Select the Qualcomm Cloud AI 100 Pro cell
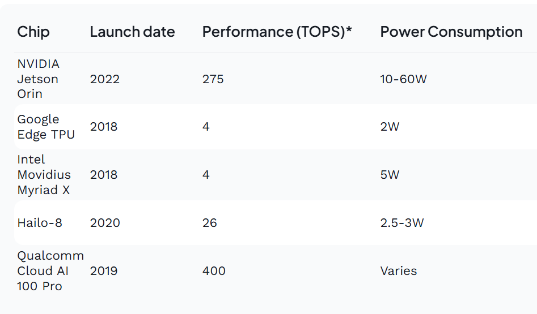 click(x=50, y=271)
